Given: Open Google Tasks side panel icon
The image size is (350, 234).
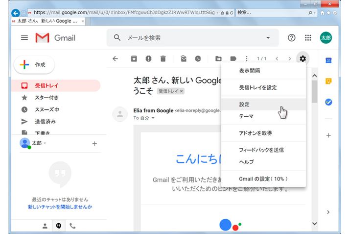Looking at the screenshot, I should click(328, 102).
